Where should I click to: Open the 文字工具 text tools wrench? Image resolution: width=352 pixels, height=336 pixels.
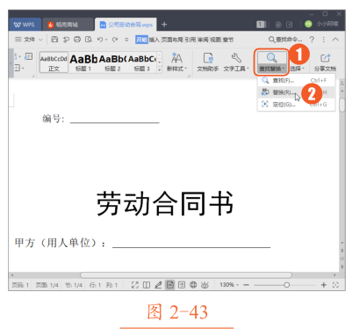click(236, 62)
